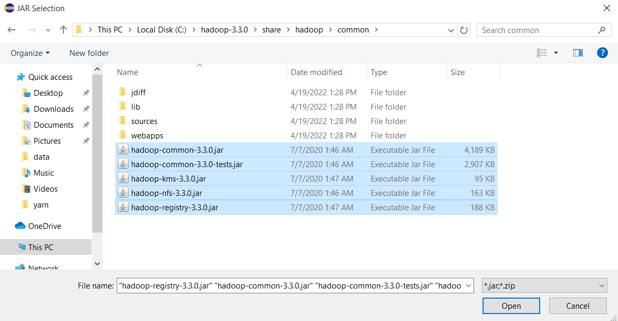
Task: Open the File name history dropdown arrow
Action: (x=468, y=286)
